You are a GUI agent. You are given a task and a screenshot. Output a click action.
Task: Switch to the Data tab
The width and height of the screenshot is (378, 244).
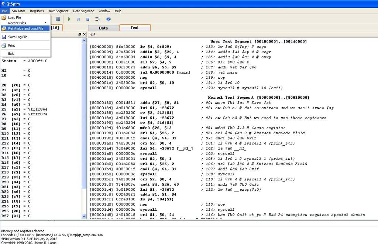click(103, 28)
